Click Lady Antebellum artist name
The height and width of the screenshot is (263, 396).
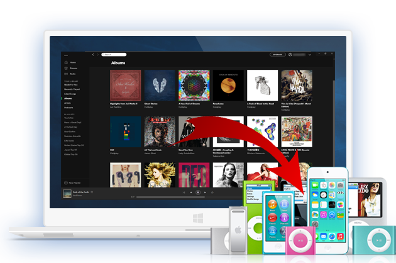pyautogui.click(x=187, y=154)
